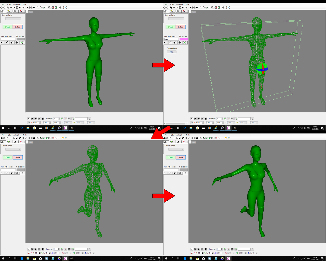Select the arrow pointer tool in top-right window
326x261 pixels.
point(171,7)
